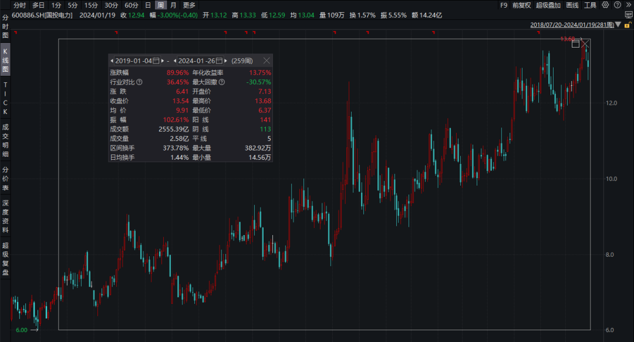
Task: Select the 5分 period tab
Action: 73,5
